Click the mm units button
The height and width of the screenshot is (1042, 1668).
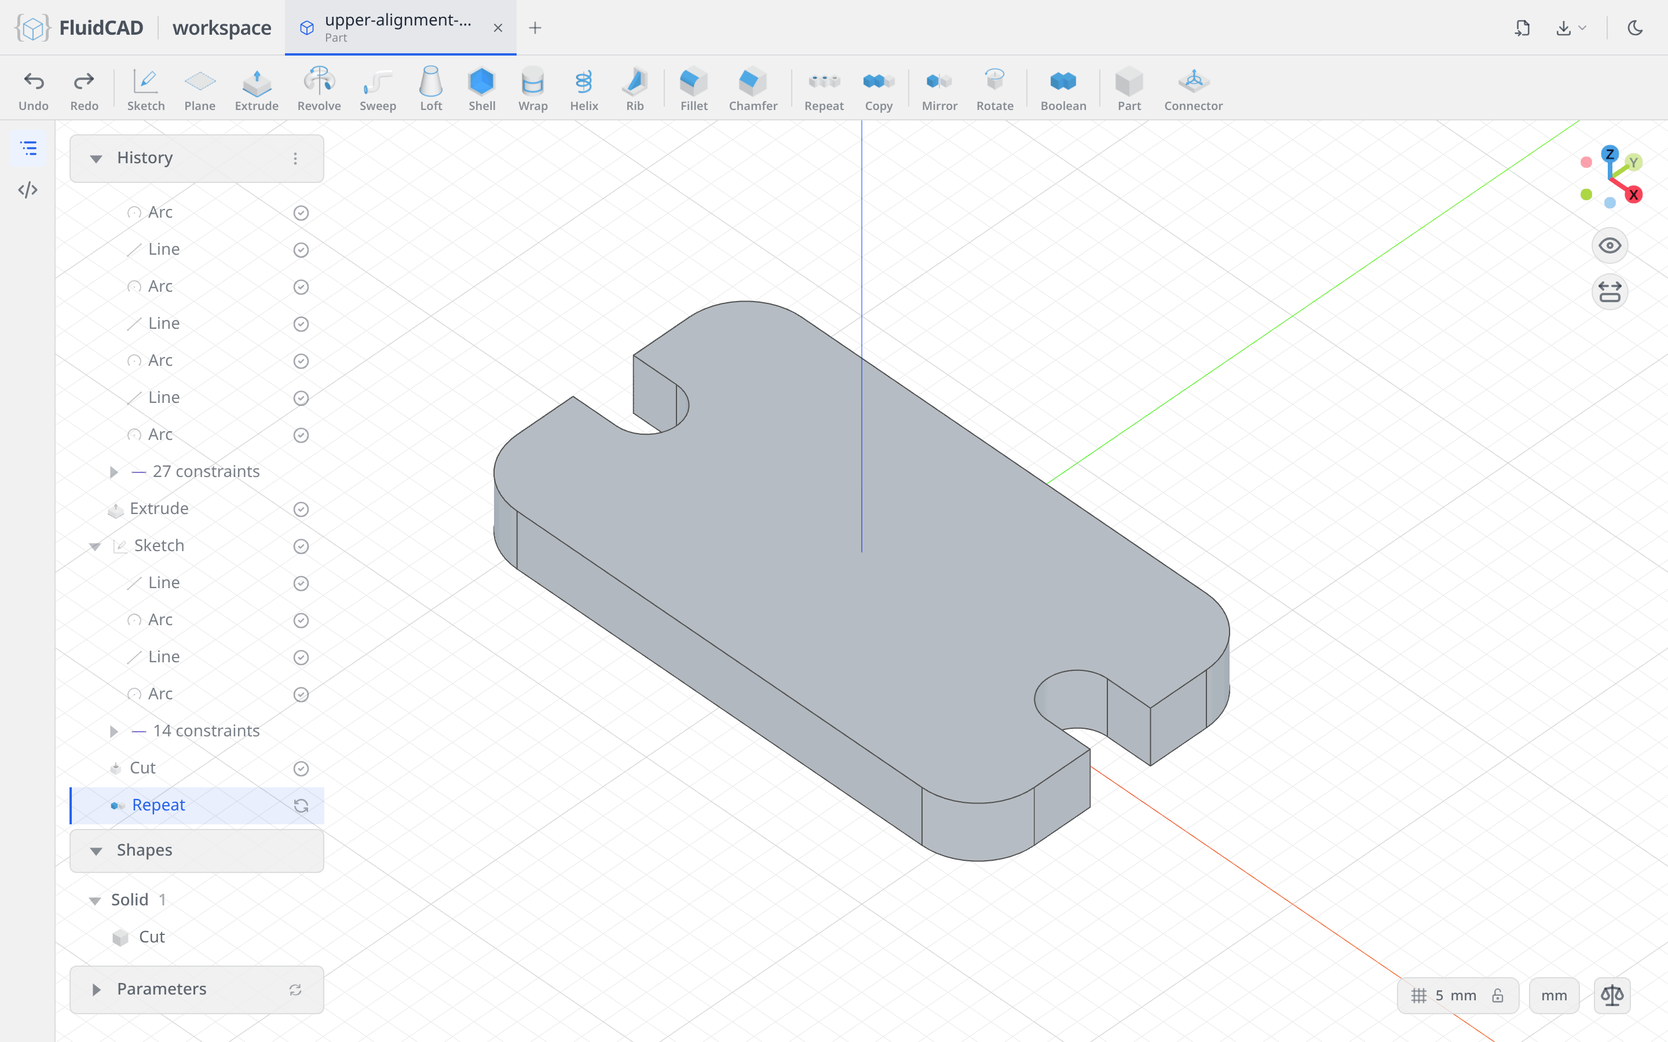(1553, 995)
